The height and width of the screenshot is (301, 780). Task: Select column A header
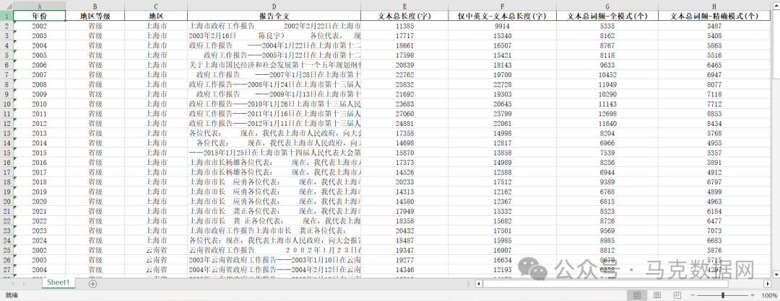click(x=39, y=6)
